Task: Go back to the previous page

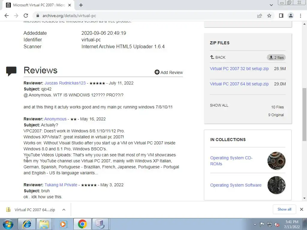Action: coord(7,16)
